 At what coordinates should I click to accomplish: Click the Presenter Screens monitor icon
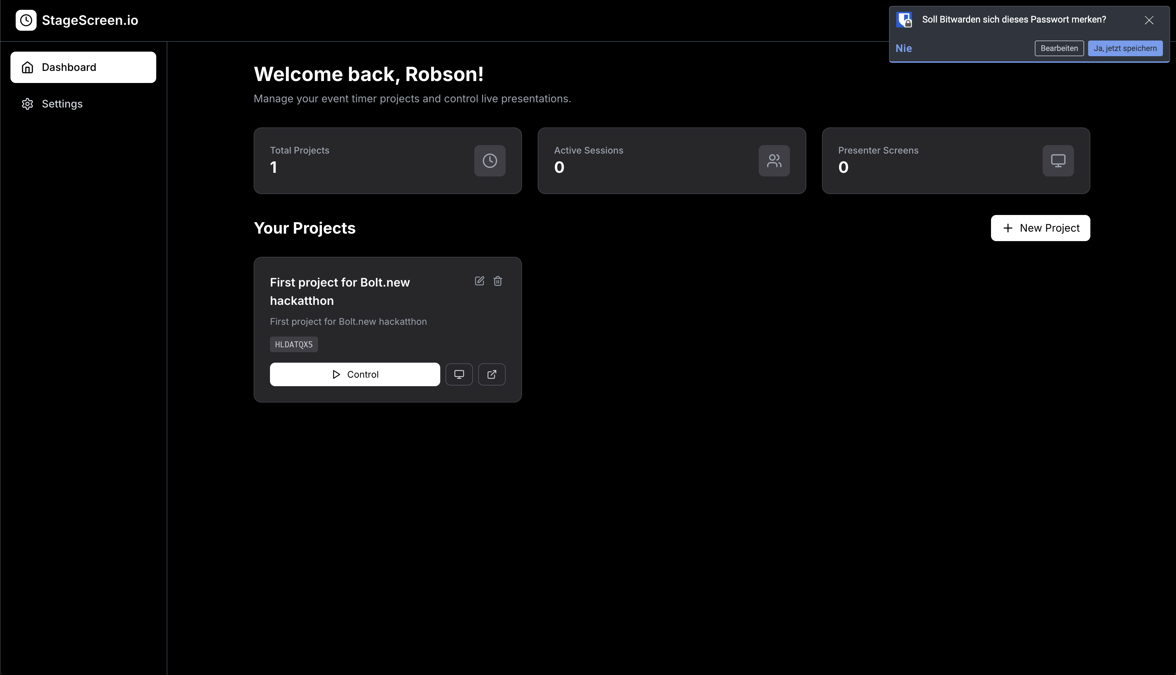1058,161
